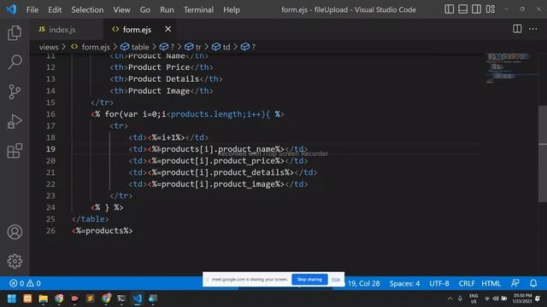Select language mode 'HTML'

click(491, 283)
